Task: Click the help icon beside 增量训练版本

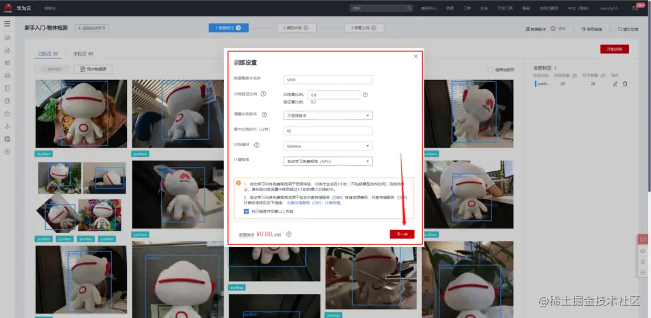Action: coord(264,115)
